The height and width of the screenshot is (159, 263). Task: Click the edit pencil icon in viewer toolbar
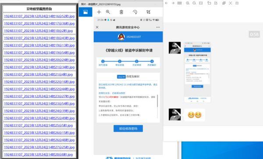click(216, 3)
